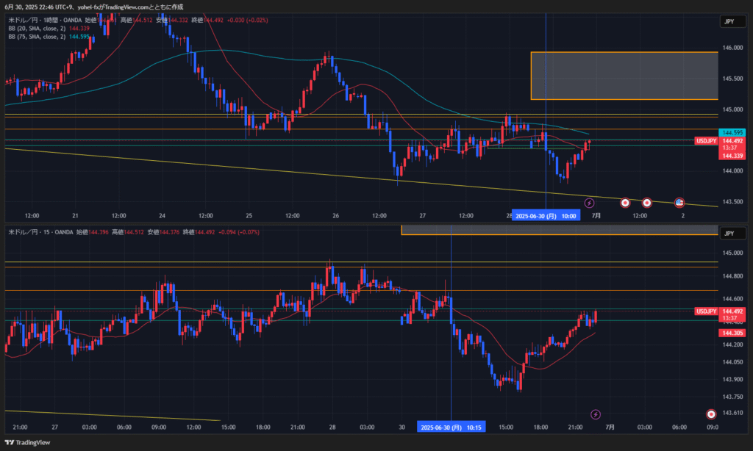This screenshot has height=451, width=753.
Task: Click the header timestamp 6月 30, 2025 22:46 UTC+9
Action: [x=38, y=7]
